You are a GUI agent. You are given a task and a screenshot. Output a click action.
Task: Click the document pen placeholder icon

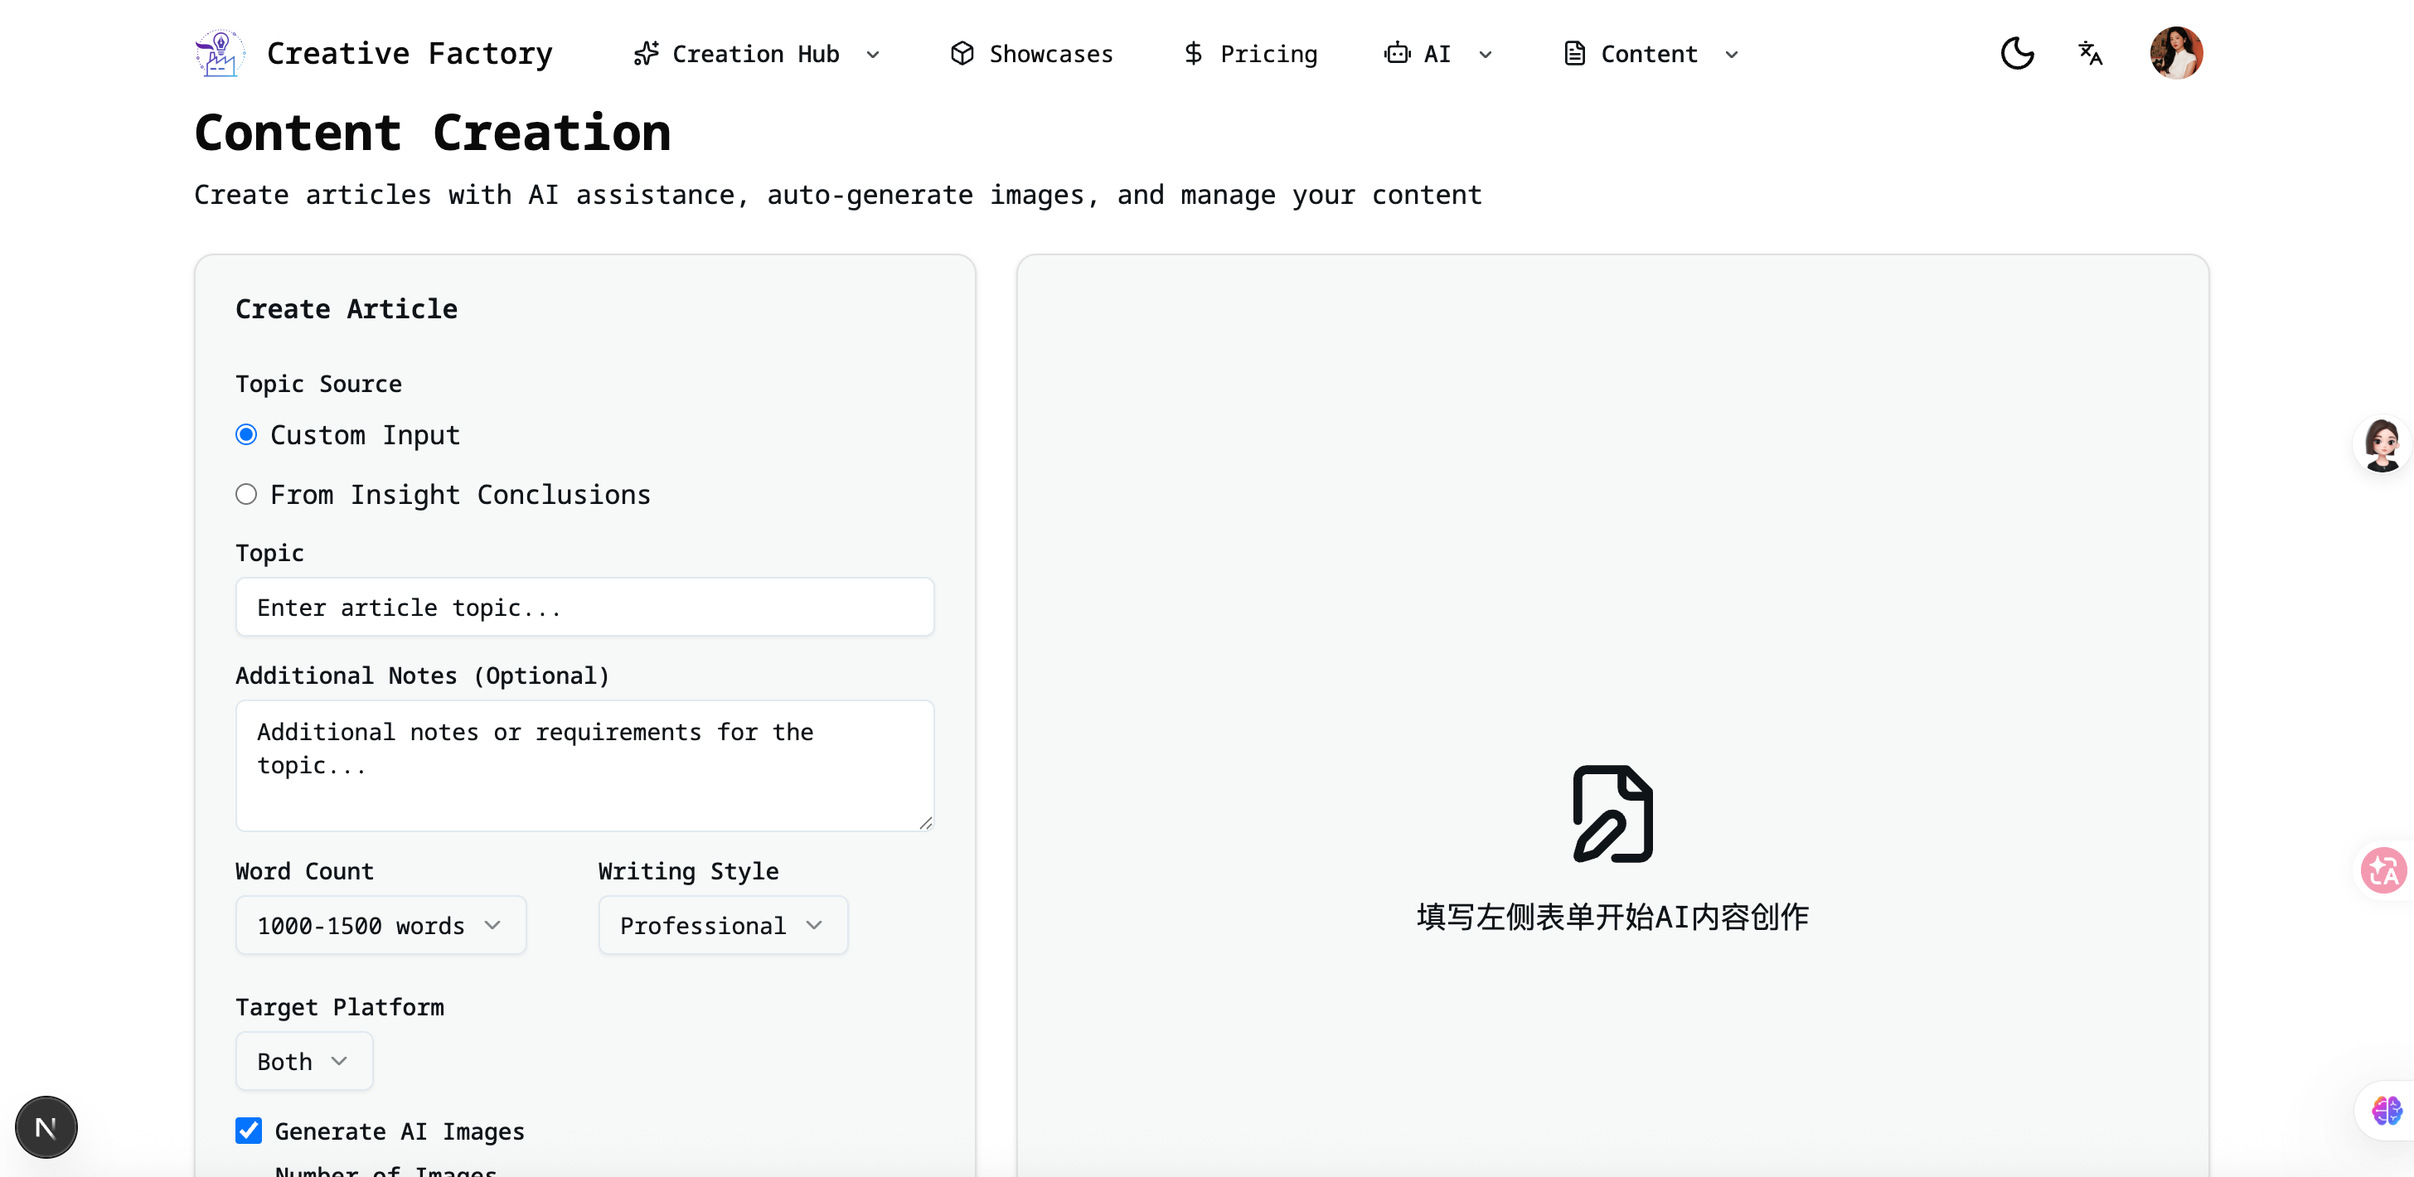tap(1612, 813)
